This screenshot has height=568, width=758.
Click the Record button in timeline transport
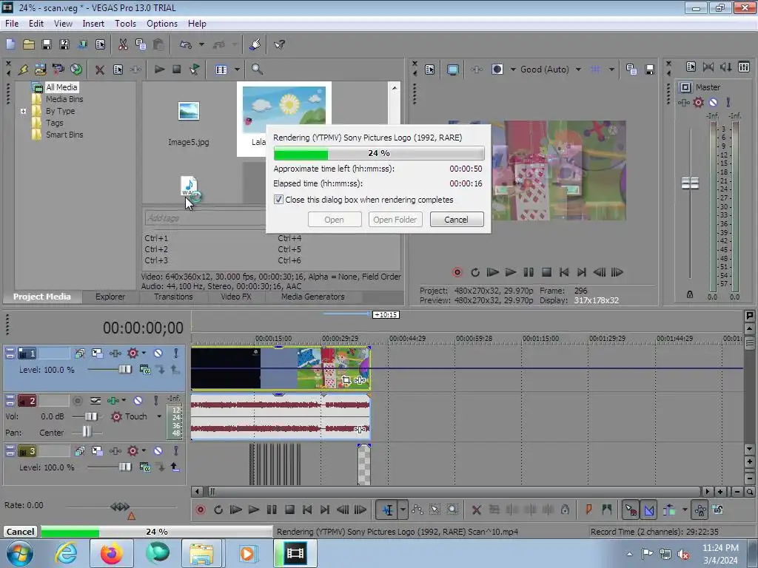point(200,510)
